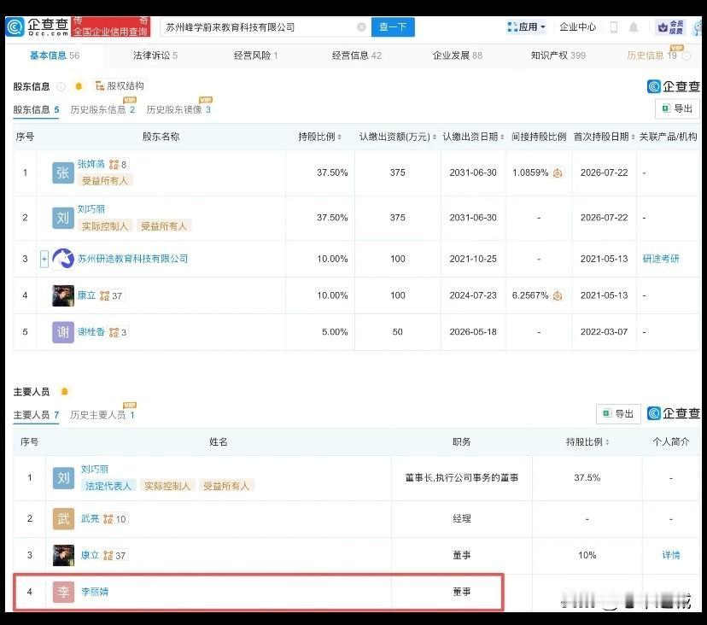This screenshot has height=625, width=707.
Task: Export key personnel table with 导出
Action: click(x=618, y=413)
